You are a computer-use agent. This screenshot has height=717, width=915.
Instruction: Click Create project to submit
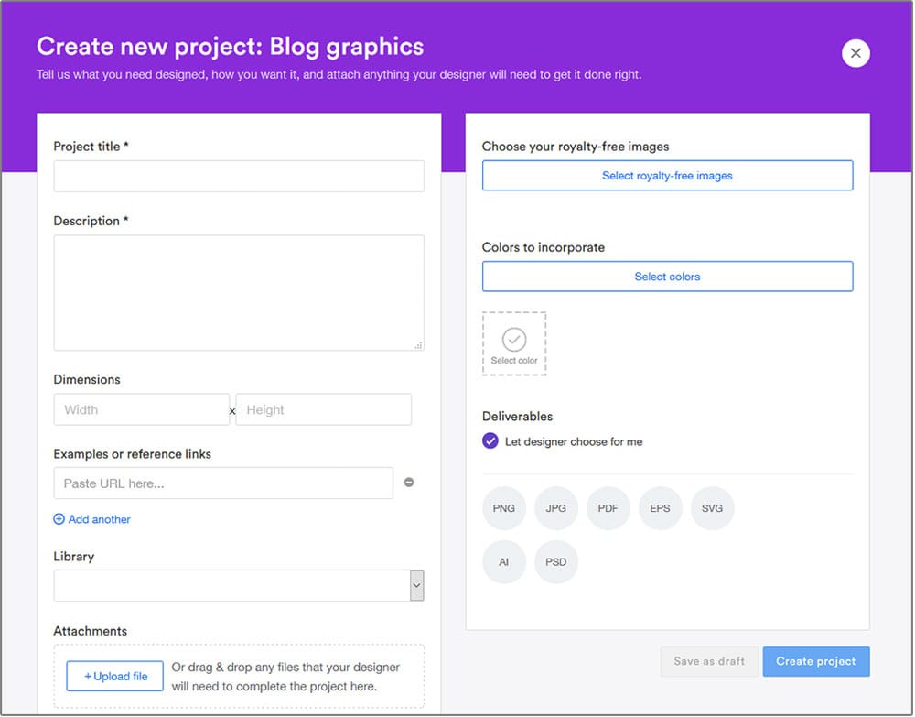tap(816, 661)
